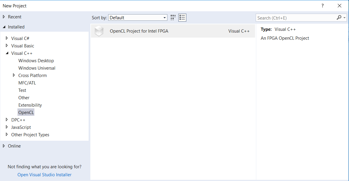The width and height of the screenshot is (349, 181).
Task: Expand the DPC++ category
Action: tap(7, 120)
